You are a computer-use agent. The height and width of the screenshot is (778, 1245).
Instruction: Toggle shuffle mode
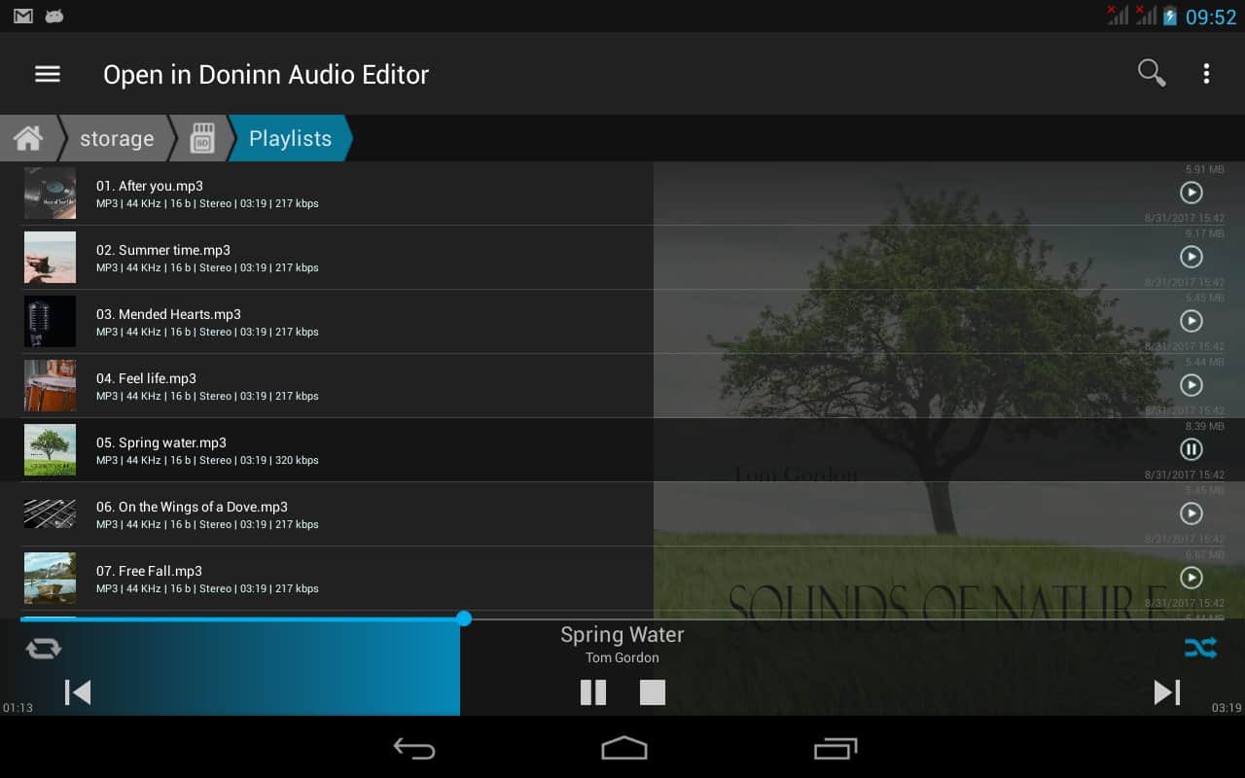(x=1200, y=649)
